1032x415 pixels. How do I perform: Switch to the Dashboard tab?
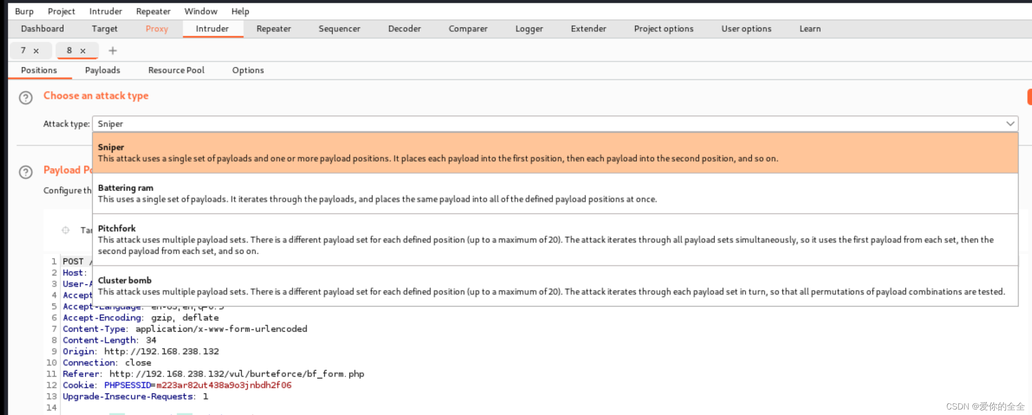[42, 28]
